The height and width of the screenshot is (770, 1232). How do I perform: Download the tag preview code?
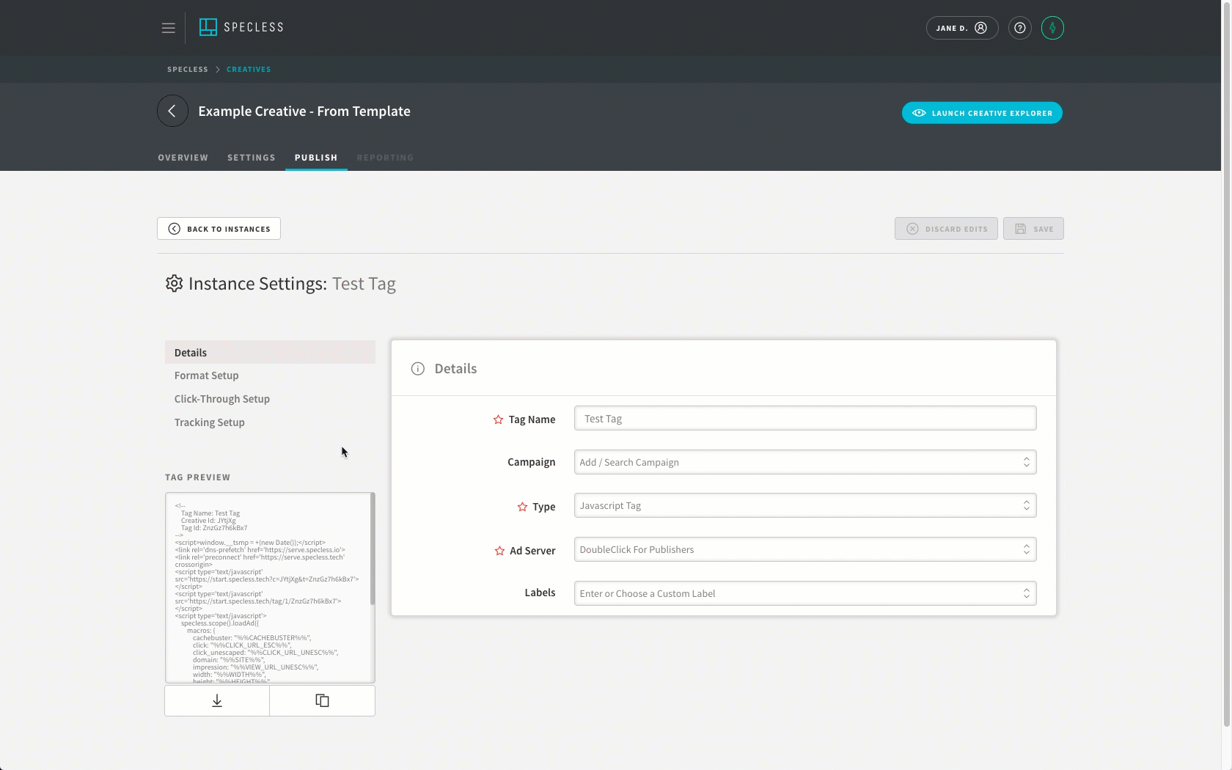217,700
